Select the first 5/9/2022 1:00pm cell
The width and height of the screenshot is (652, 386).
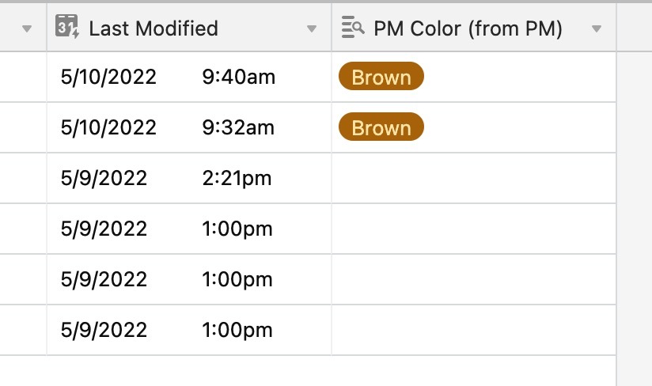coord(189,229)
